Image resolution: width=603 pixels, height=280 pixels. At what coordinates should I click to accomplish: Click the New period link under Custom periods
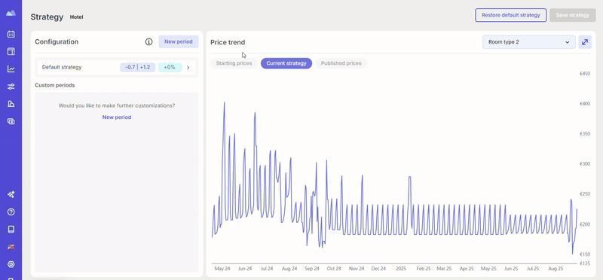(117, 117)
